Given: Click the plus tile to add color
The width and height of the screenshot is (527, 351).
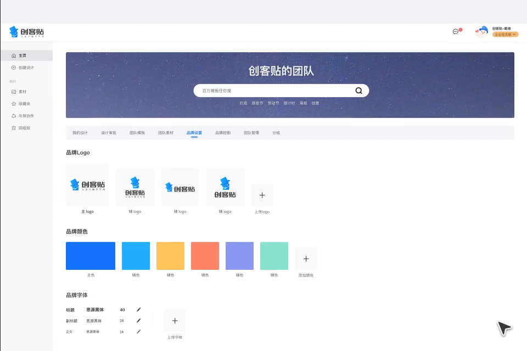Looking at the screenshot, I should tap(306, 259).
